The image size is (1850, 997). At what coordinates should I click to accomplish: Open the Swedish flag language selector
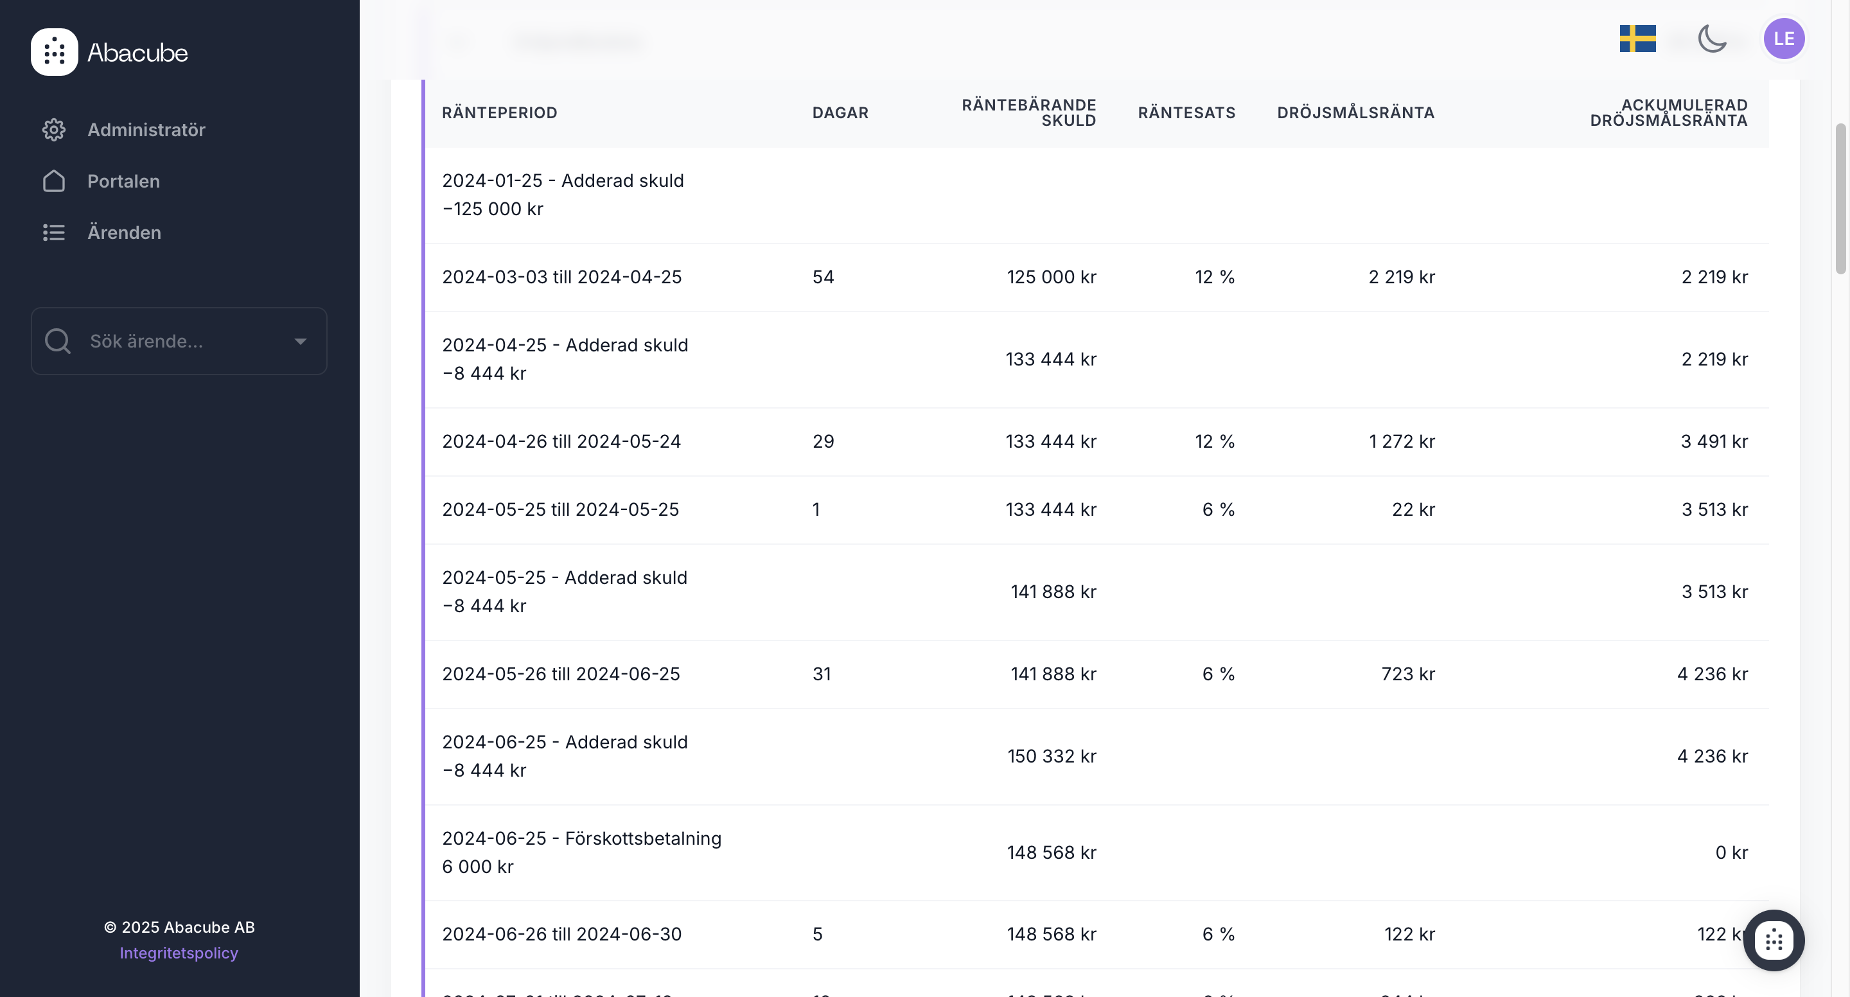tap(1637, 39)
